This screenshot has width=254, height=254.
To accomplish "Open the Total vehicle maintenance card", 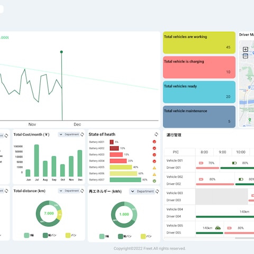I will tap(199, 116).
